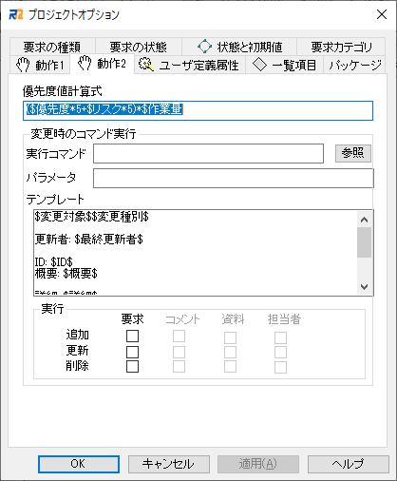Switch to the 要求の種類 tab
The width and height of the screenshot is (397, 481).
tap(52, 47)
